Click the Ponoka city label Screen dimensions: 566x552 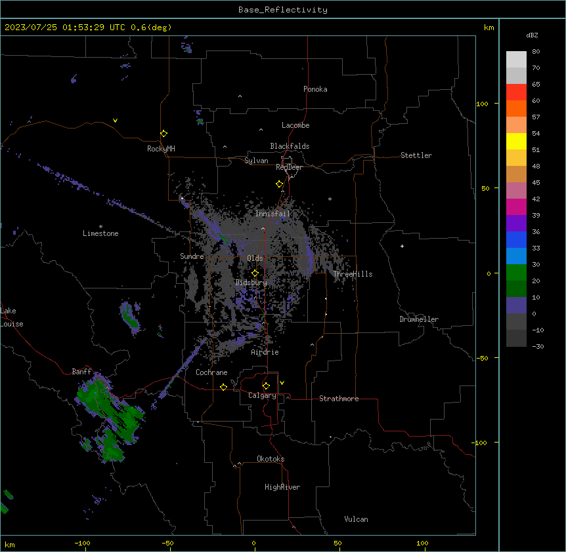315,89
